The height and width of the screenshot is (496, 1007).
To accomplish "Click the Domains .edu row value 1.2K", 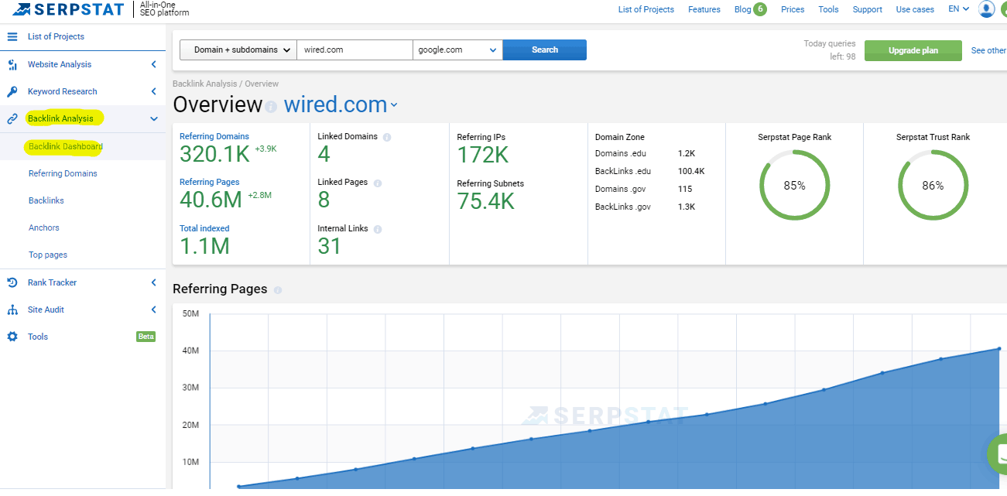I will point(687,154).
